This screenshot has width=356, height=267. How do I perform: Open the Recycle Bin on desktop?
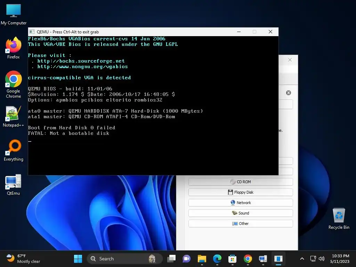(339, 219)
